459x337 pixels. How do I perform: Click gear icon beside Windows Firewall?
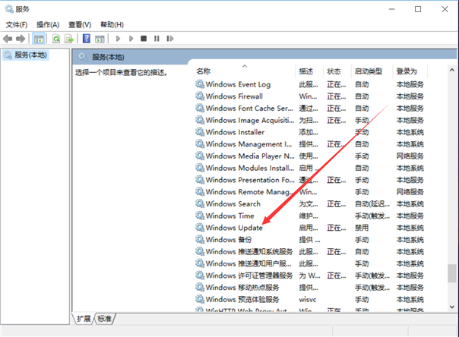point(200,96)
